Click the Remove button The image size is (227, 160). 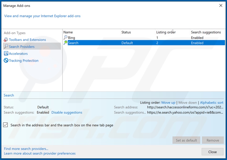(x=213, y=140)
